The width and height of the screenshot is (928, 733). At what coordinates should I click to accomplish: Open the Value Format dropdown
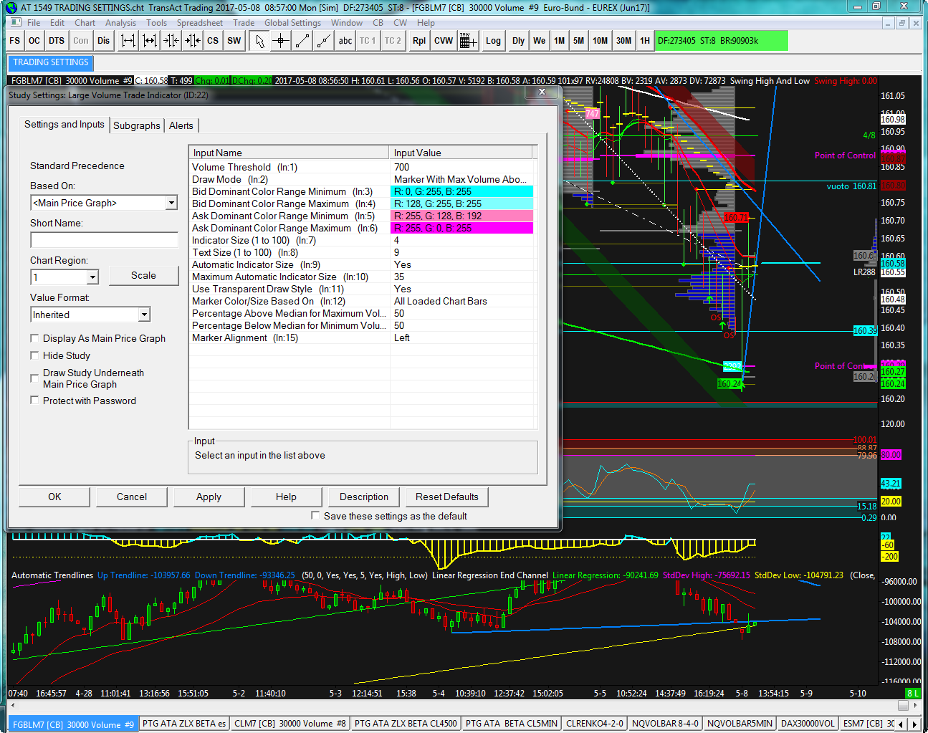[x=144, y=315]
